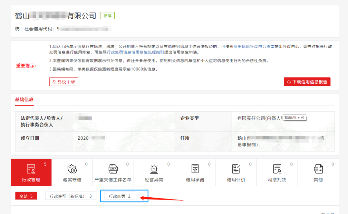Open 行政处罚信息信用修复流程指引 link
This screenshot has height=214, width=348.
pos(136,52)
